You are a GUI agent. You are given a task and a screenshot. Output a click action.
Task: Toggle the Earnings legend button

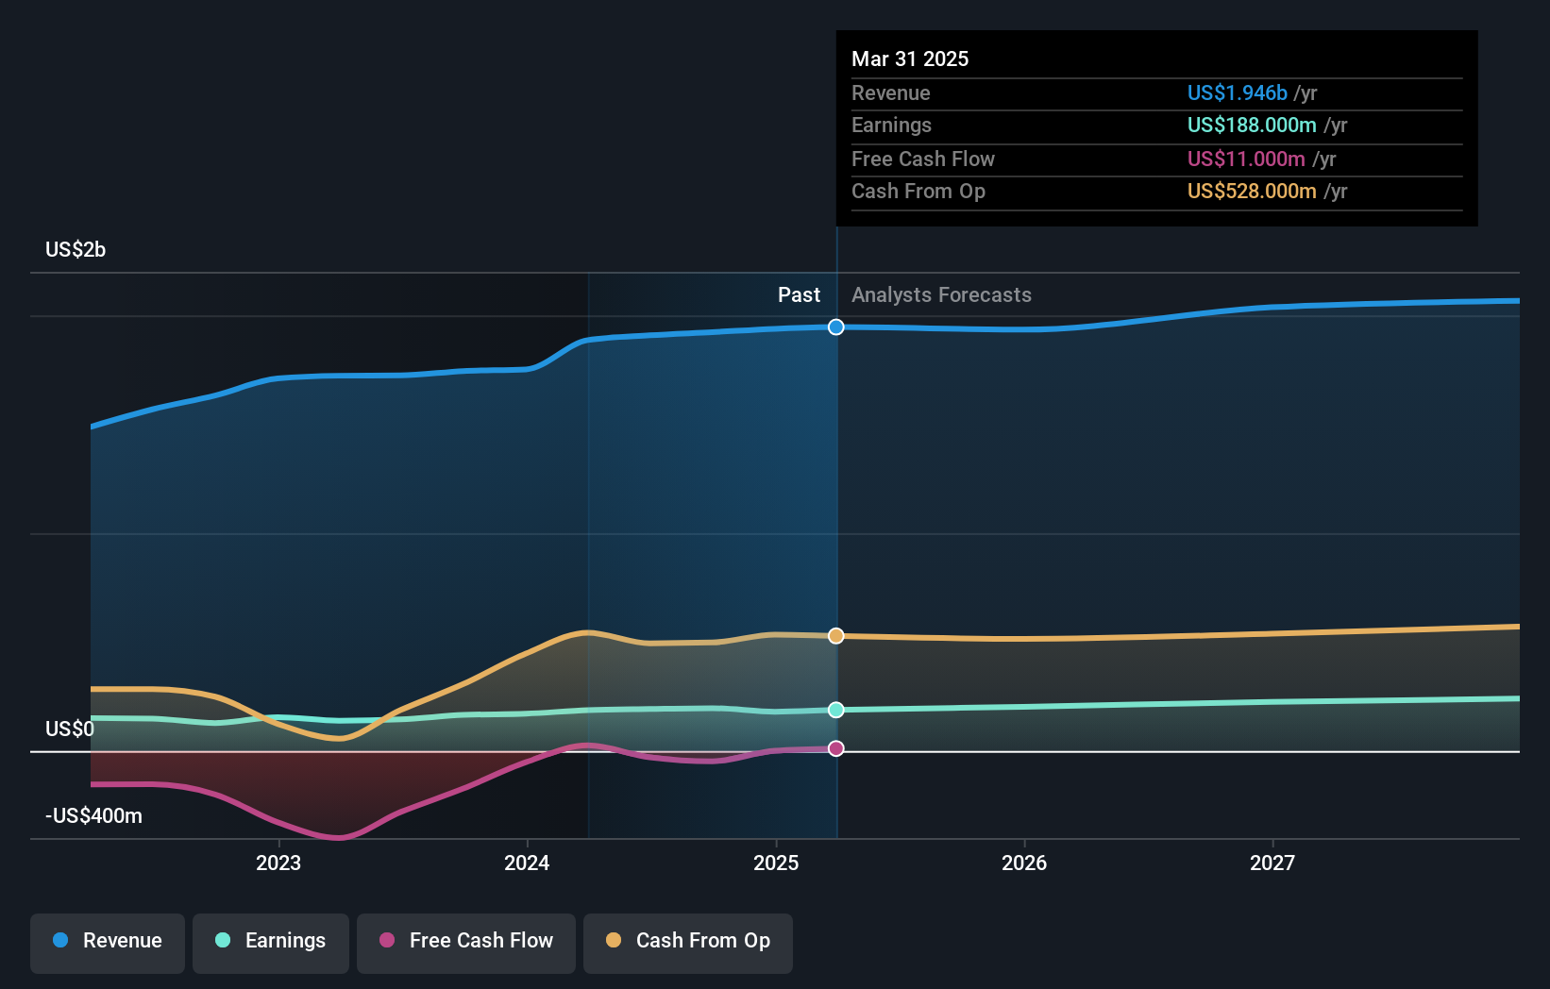pyautogui.click(x=271, y=943)
